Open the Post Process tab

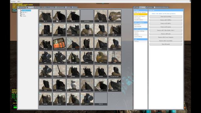click(60, 7)
